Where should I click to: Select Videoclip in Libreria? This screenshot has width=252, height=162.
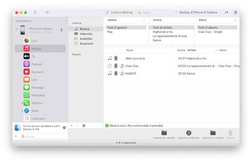pyautogui.click(x=86, y=34)
